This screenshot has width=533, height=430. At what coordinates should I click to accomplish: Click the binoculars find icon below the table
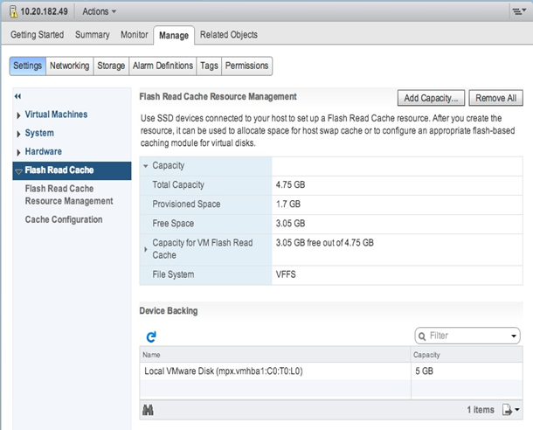pyautogui.click(x=148, y=410)
